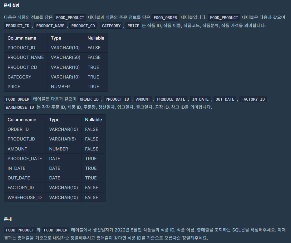Click PRODUCT_CD code tag in intro paragraph
291x243 pixels.
pyautogui.click(x=83, y=26)
